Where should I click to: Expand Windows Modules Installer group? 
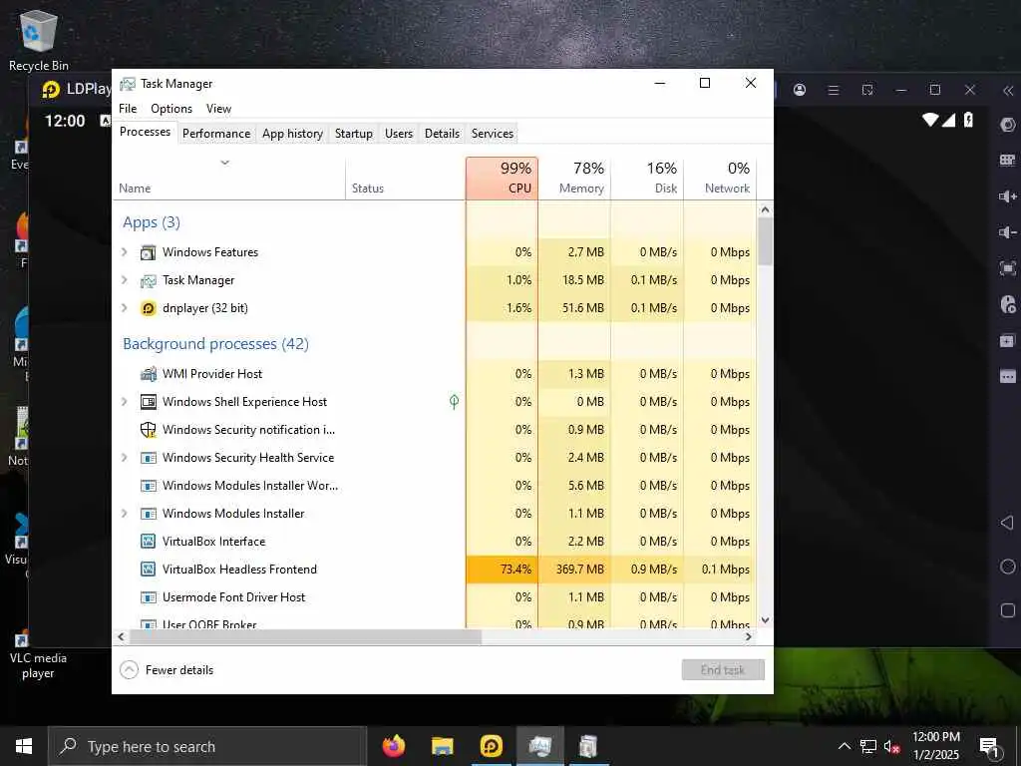click(125, 514)
